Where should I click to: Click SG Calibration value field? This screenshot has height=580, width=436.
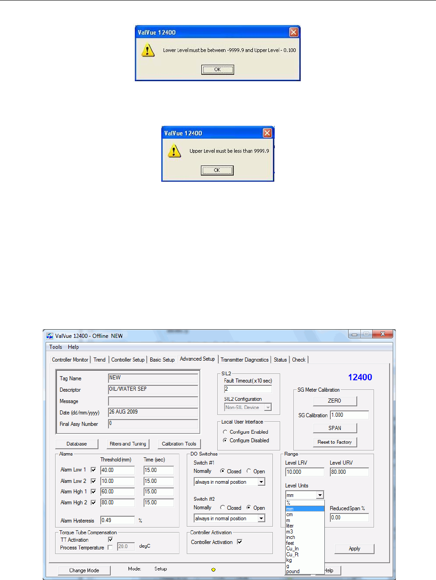[x=349, y=415]
